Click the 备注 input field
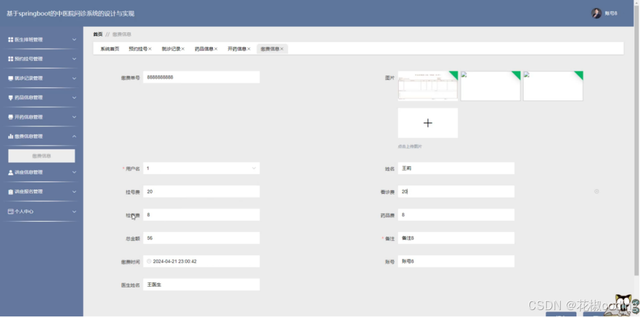Image resolution: width=640 pixels, height=317 pixels. 456,238
